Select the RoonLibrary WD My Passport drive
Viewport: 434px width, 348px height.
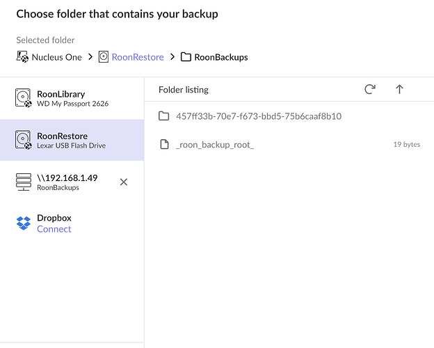[72, 98]
